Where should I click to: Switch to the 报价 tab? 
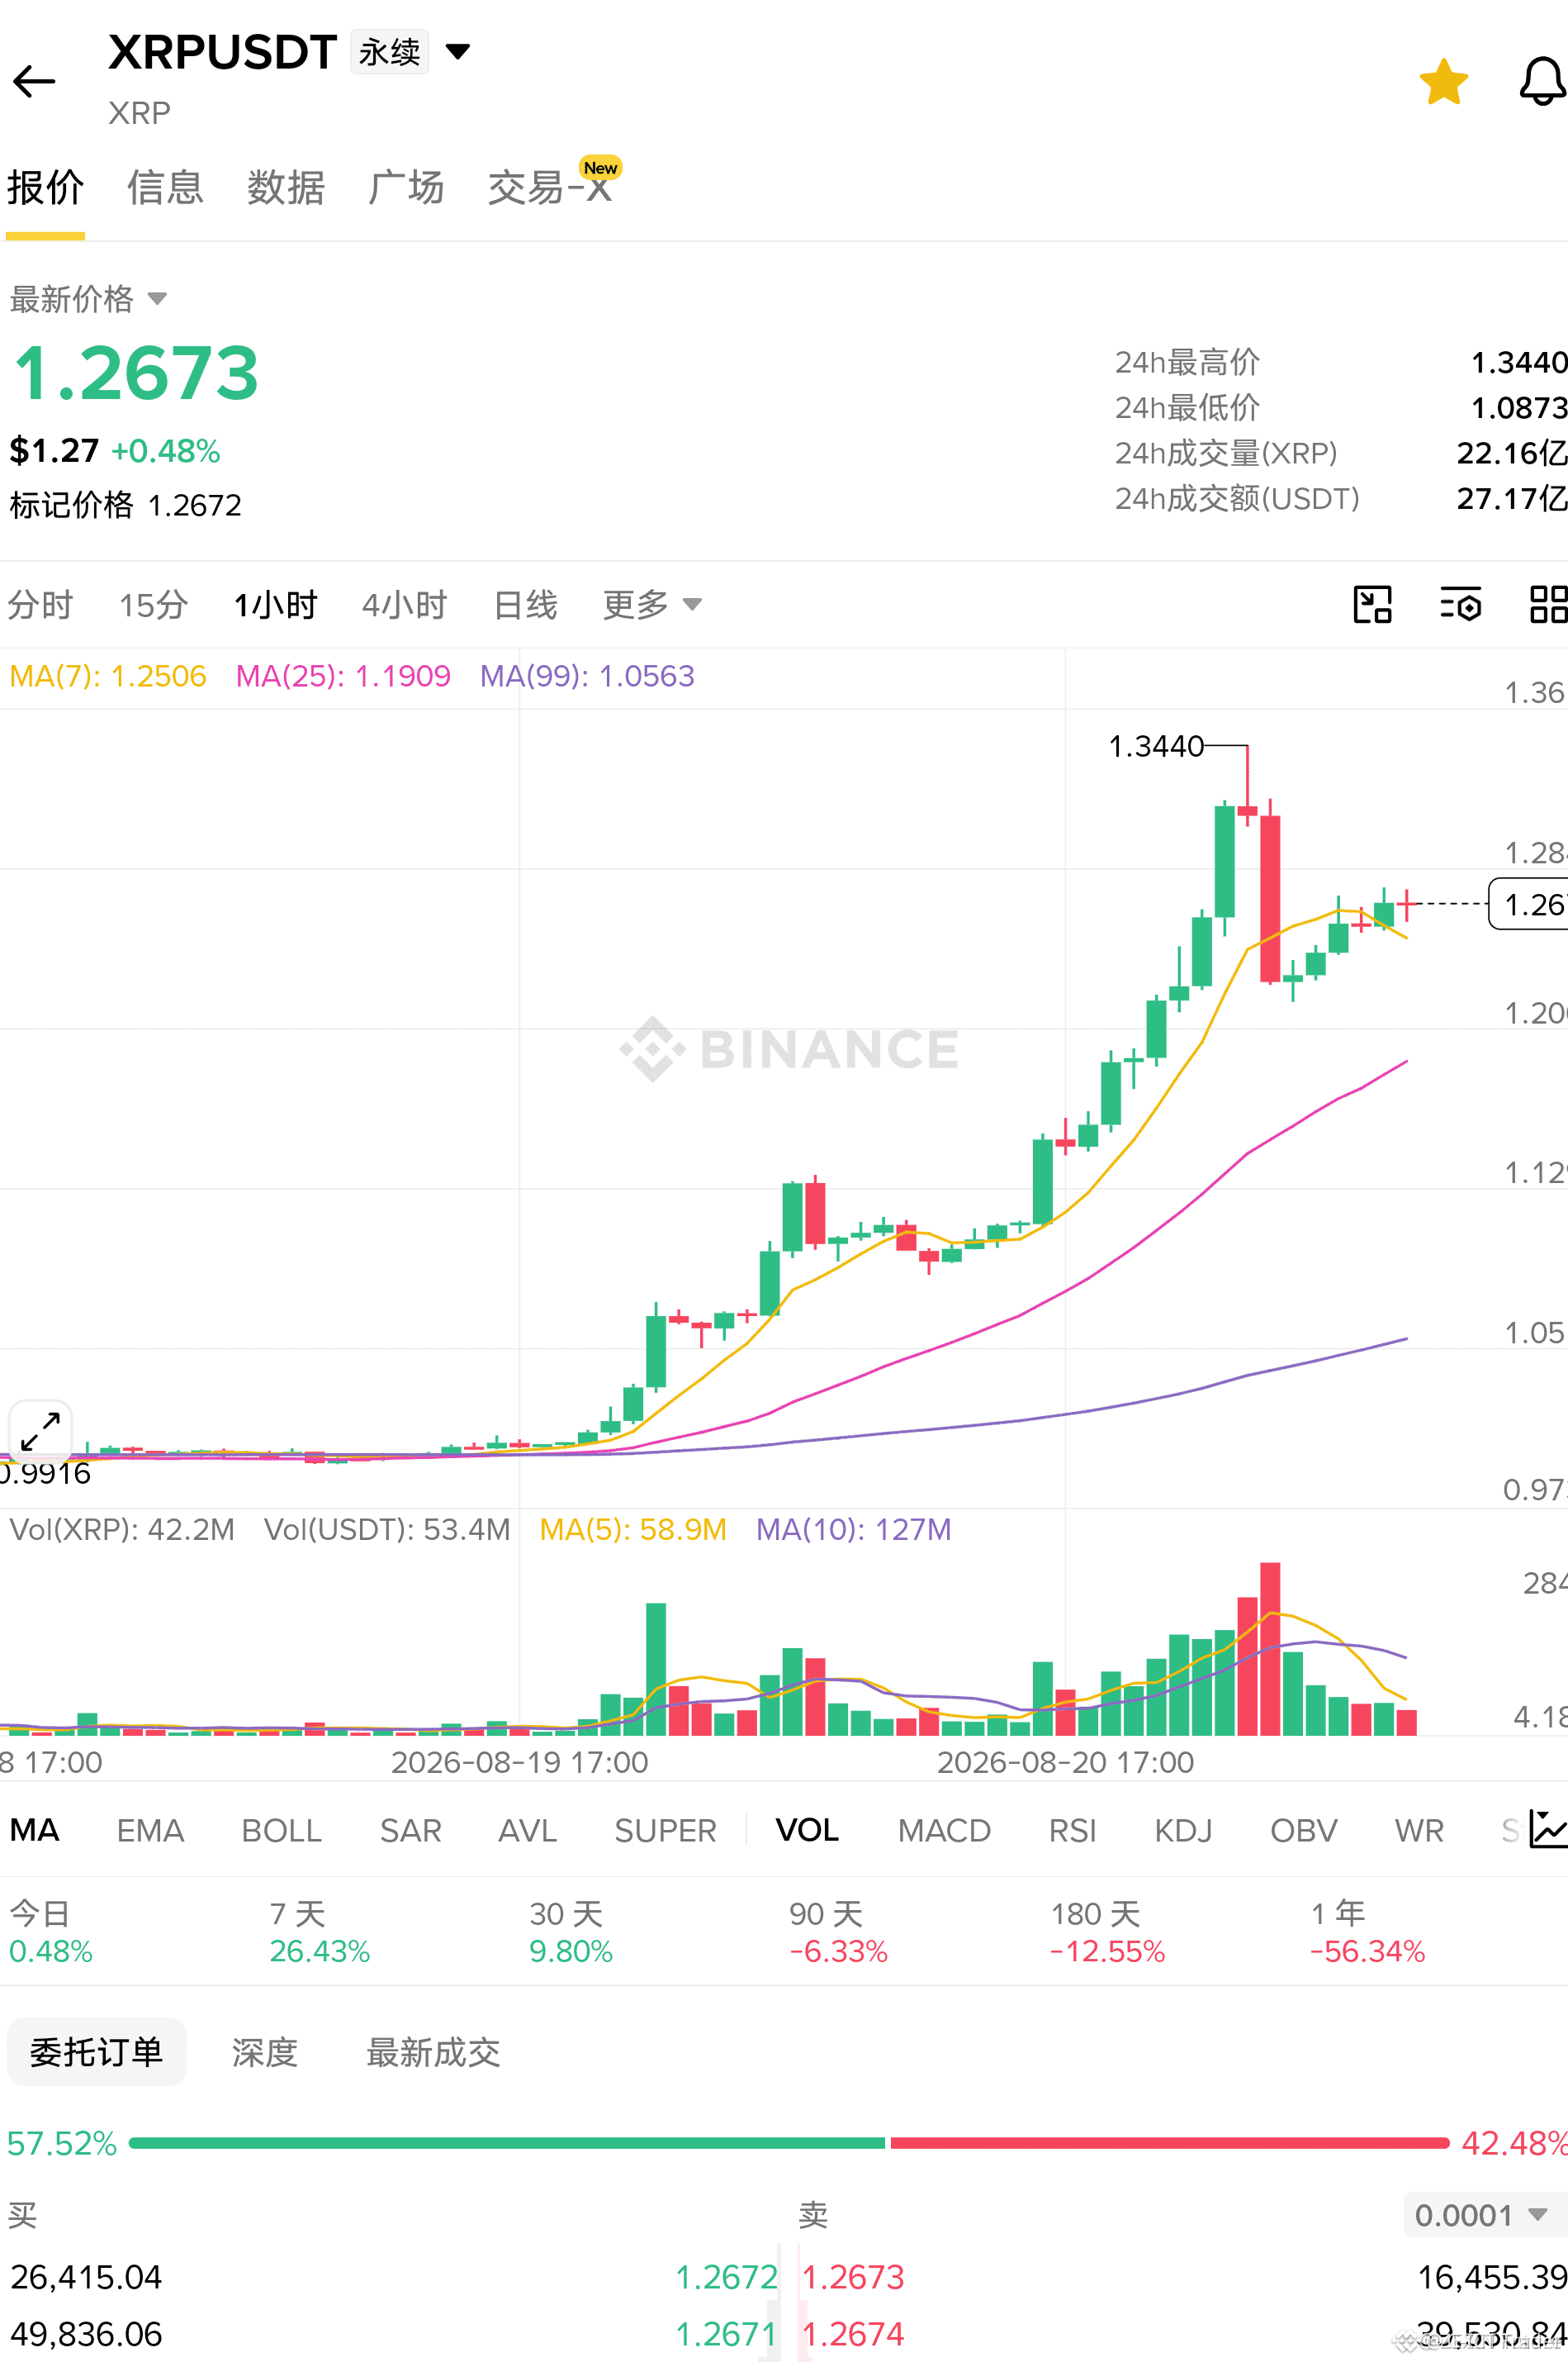[45, 187]
